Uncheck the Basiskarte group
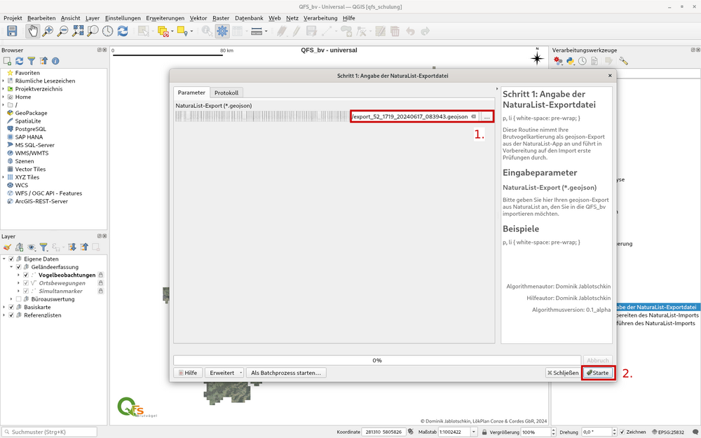This screenshot has width=701, height=438. point(12,308)
